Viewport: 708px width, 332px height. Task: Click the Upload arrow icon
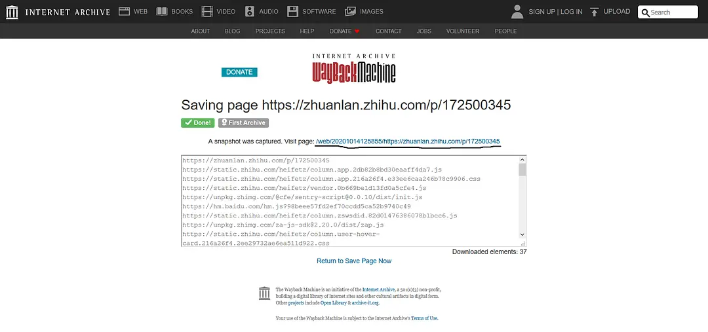594,12
